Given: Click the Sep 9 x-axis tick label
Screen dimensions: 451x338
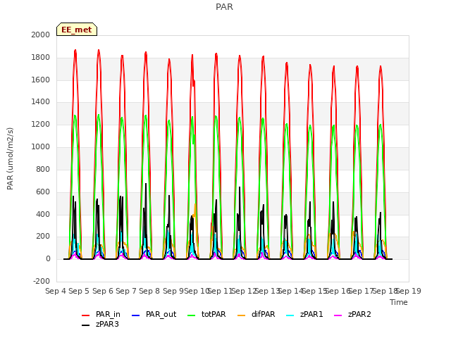Looking at the screenshot, I should pos(173,291).
